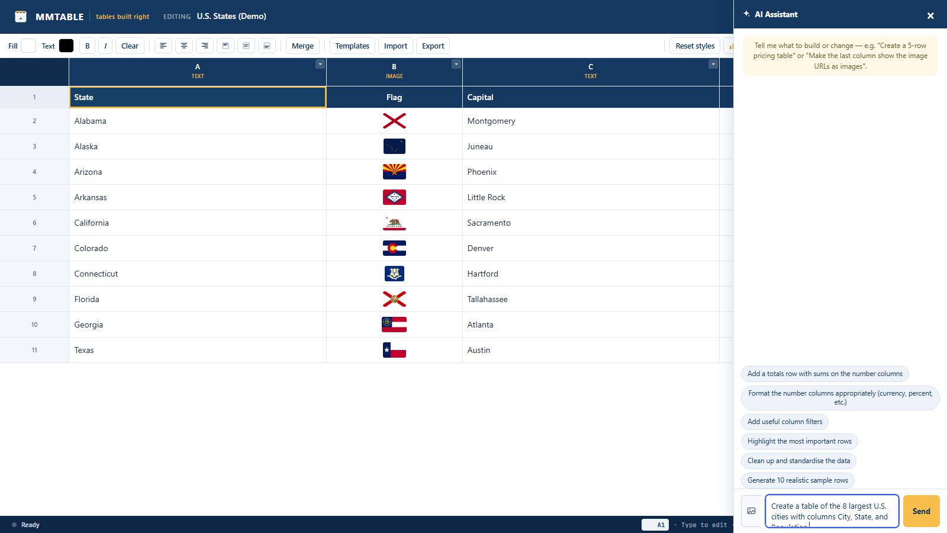This screenshot has width=947, height=533.
Task: Click the MMTABLE logo icon
Action: (x=21, y=17)
